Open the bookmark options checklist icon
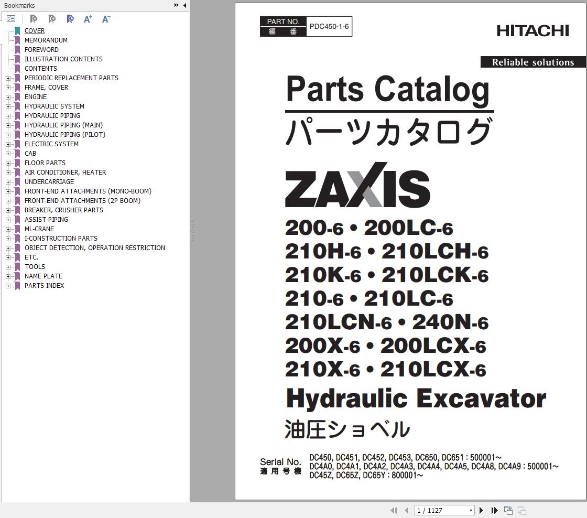 (11, 19)
